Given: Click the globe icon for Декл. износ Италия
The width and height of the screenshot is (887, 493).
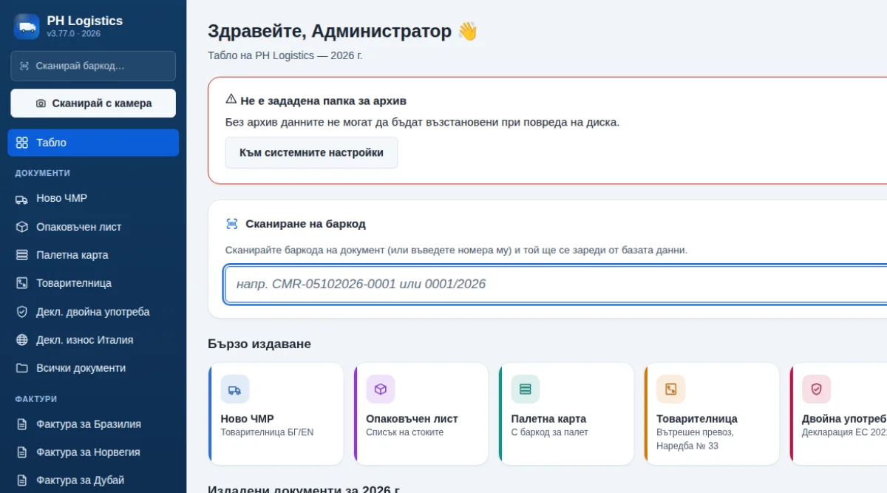Looking at the screenshot, I should coord(22,340).
